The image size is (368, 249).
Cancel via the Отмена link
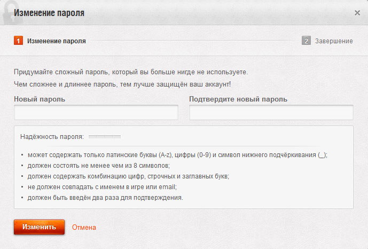tap(84, 228)
